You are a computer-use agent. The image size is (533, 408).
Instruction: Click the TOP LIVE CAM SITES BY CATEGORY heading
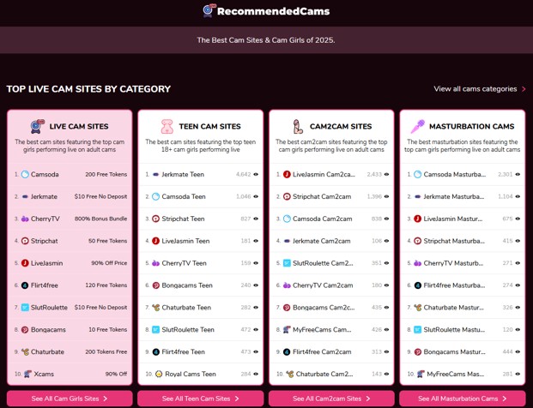[88, 89]
